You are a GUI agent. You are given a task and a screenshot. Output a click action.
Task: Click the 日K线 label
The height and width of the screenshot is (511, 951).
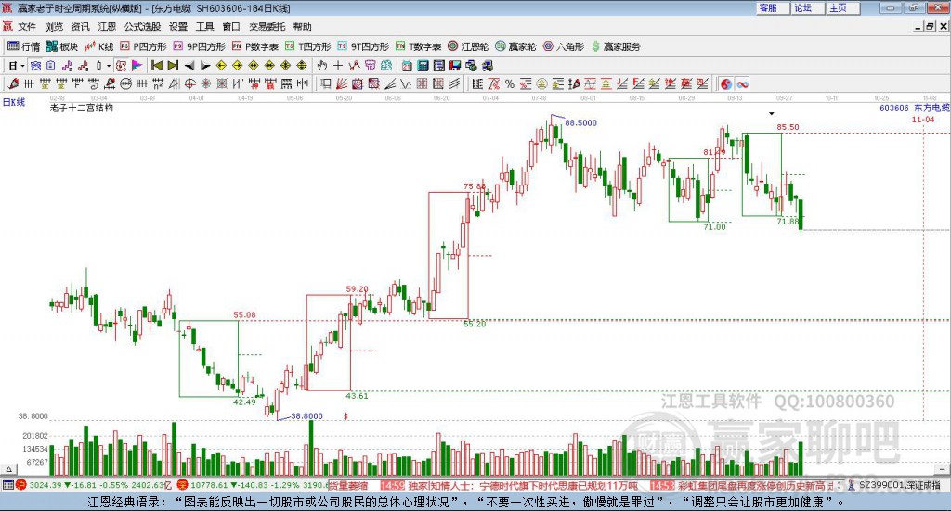coord(14,102)
